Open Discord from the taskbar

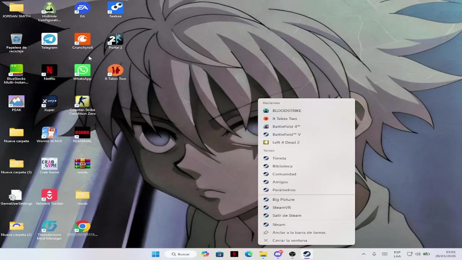pyautogui.click(x=278, y=254)
